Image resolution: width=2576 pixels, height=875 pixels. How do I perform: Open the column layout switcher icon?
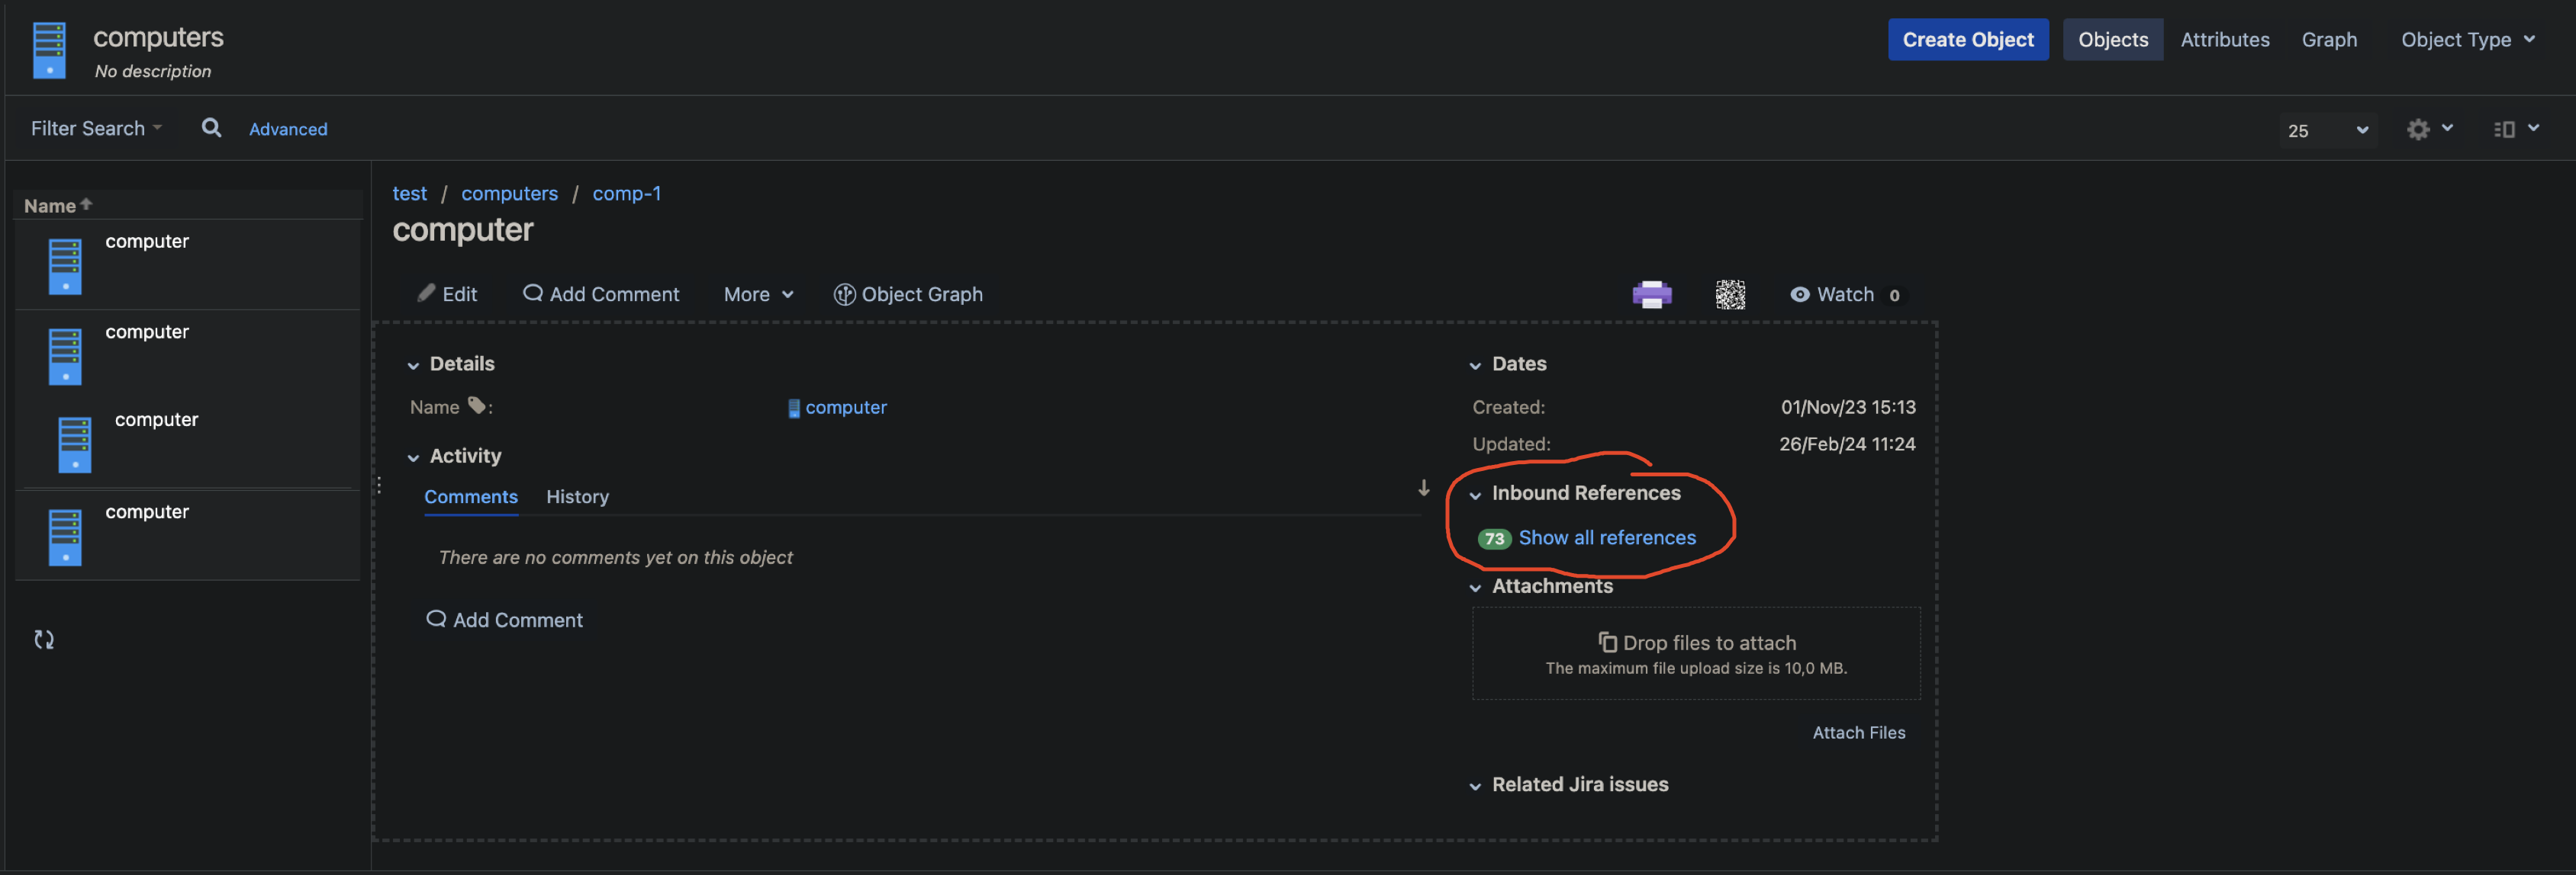[x=2516, y=129]
